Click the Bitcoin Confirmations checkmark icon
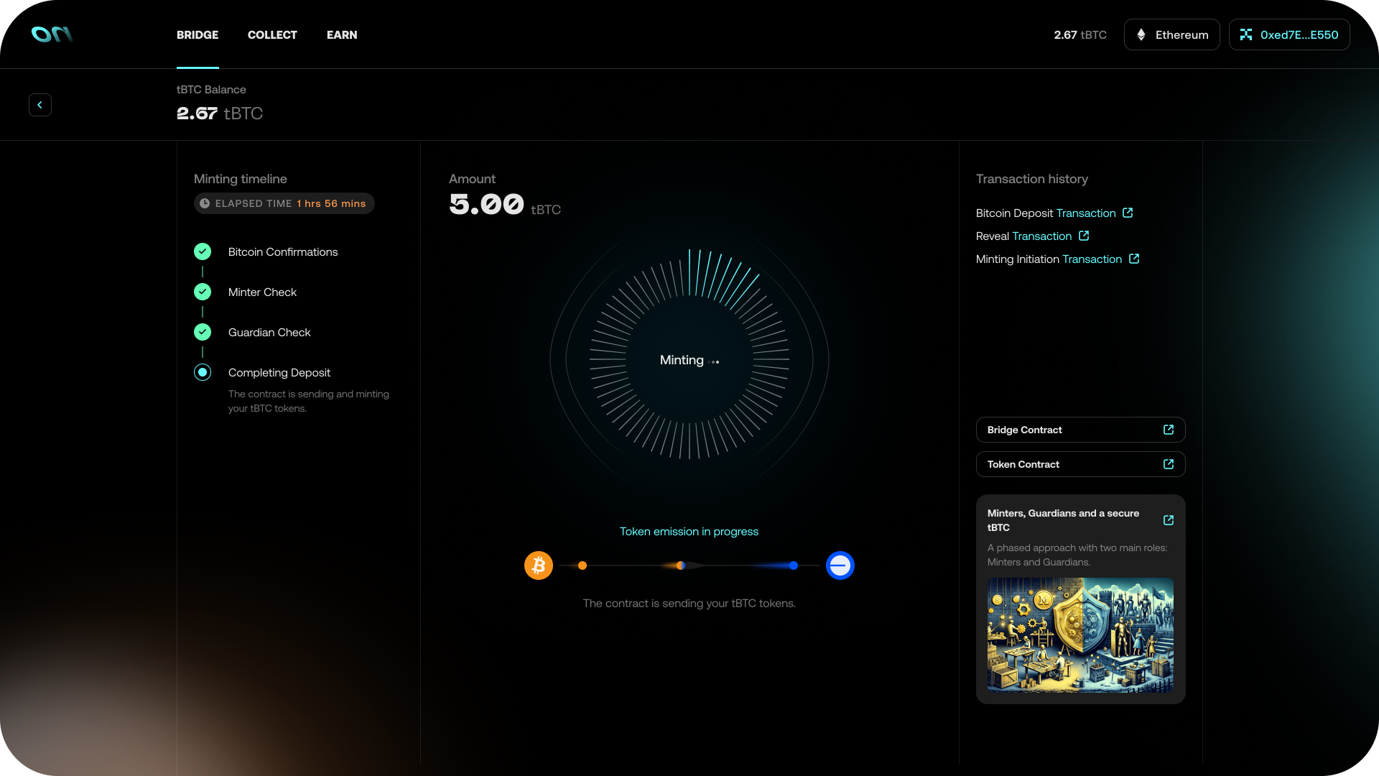The height and width of the screenshot is (776, 1379). pyautogui.click(x=203, y=251)
